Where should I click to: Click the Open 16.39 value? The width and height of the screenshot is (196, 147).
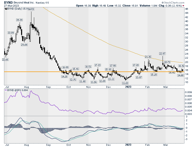tap(83, 6)
